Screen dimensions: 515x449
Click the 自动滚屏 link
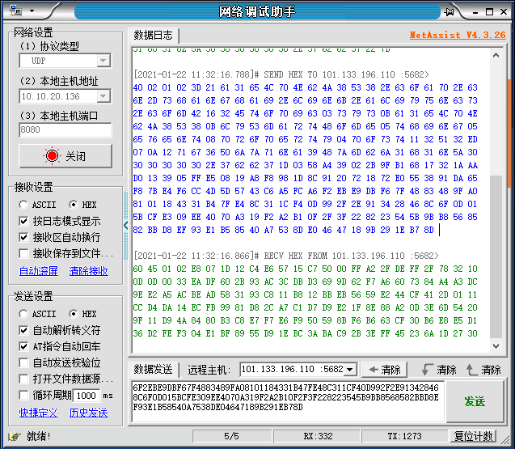[x=39, y=271]
